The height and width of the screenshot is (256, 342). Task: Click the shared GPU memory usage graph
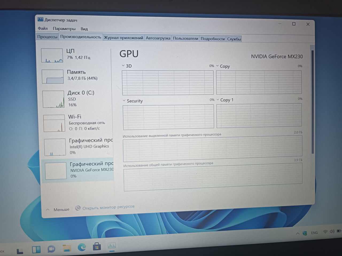[213, 177]
